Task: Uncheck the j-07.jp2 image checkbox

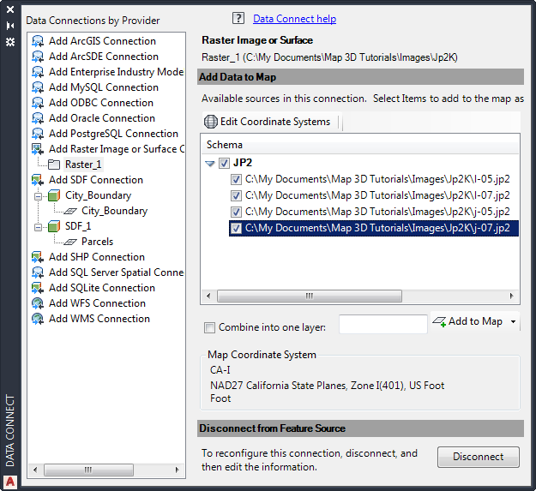Action: click(x=236, y=228)
